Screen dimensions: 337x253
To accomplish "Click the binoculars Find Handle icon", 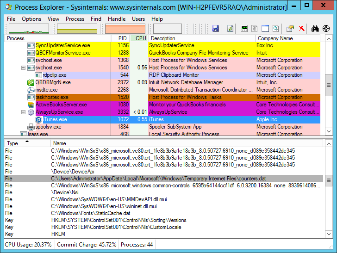I will 315,28.
